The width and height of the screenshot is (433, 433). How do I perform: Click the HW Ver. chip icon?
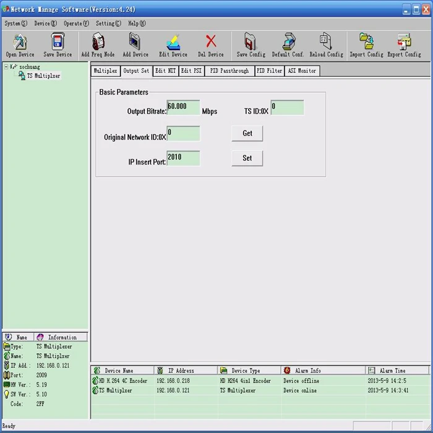tap(6, 384)
